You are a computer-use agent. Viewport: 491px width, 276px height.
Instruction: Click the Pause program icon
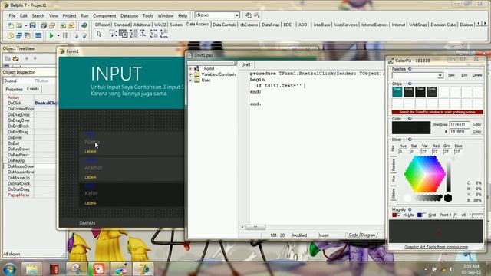65,36
